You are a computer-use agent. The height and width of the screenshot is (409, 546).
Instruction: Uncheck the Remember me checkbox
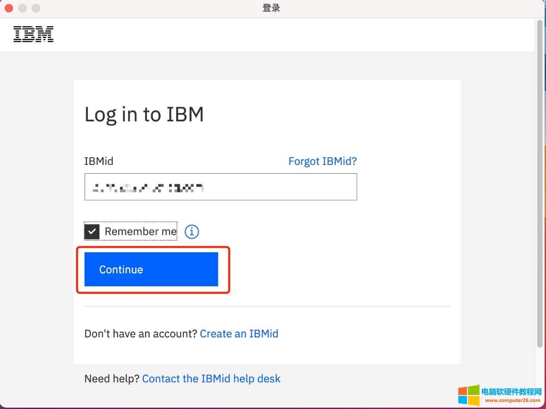tap(92, 232)
